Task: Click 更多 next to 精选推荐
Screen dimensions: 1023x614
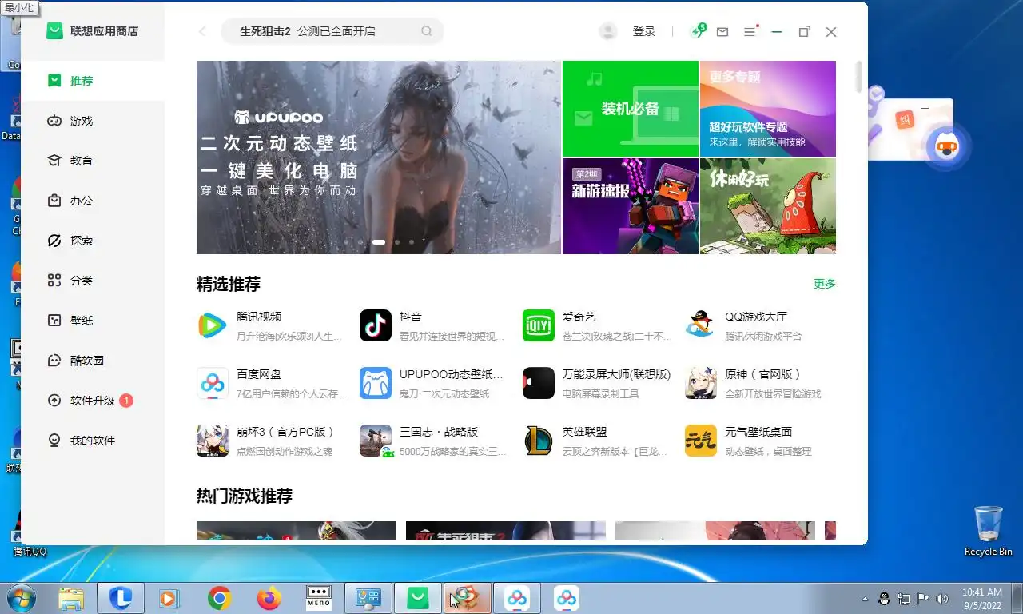Action: tap(825, 284)
